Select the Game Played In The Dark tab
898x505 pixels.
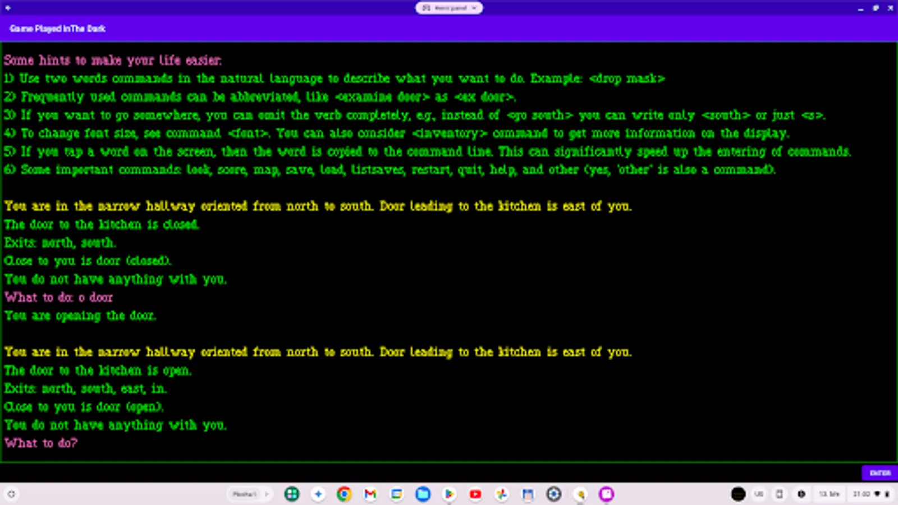[x=58, y=29]
